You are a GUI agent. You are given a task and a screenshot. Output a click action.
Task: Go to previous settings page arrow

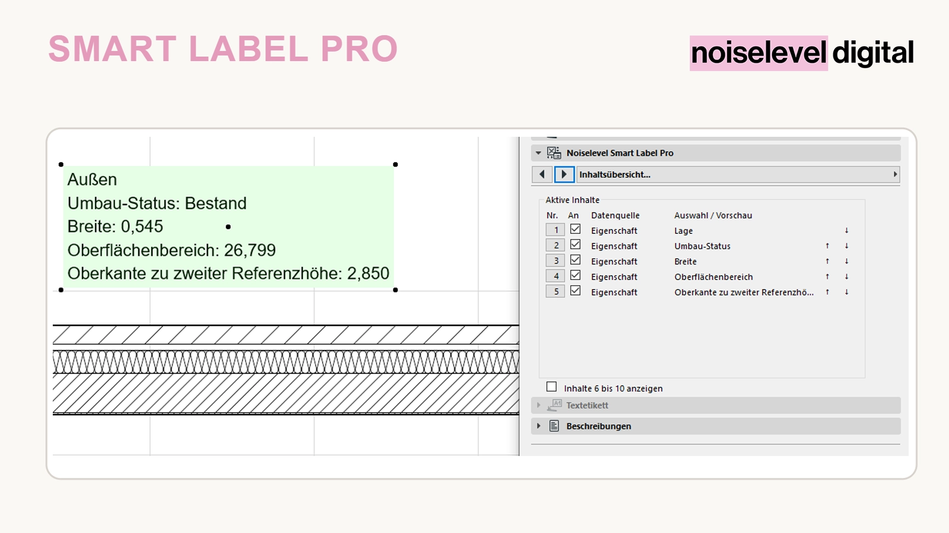click(x=542, y=174)
